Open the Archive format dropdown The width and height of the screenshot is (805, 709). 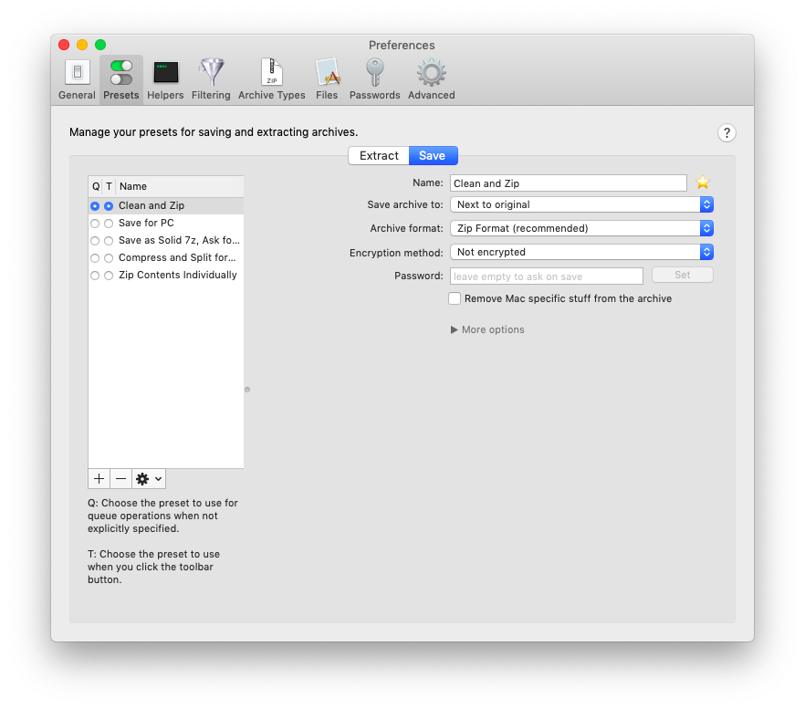pyautogui.click(x=581, y=228)
